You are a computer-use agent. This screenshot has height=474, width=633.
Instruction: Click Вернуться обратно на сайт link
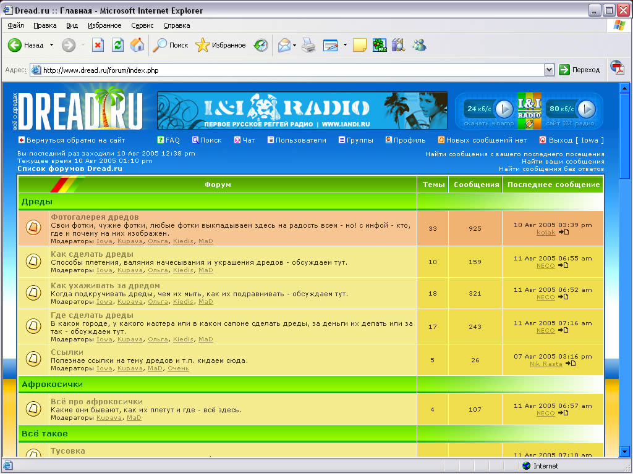click(x=72, y=140)
